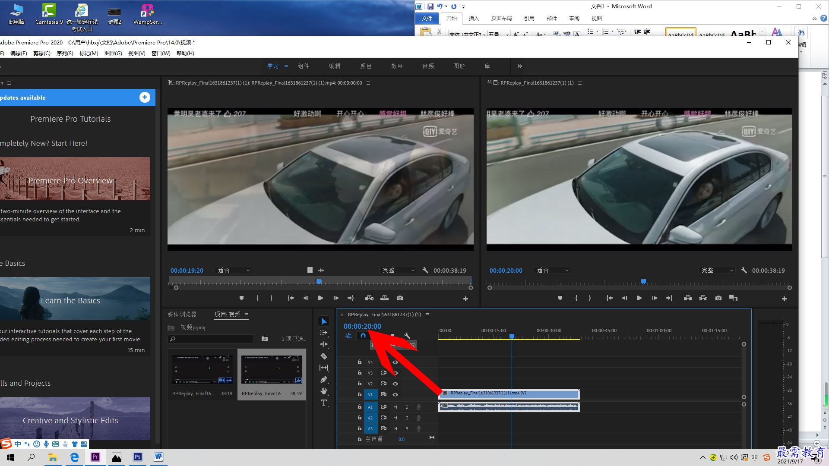Click Word 插入 ribbon tab
The image size is (829, 466).
click(474, 18)
